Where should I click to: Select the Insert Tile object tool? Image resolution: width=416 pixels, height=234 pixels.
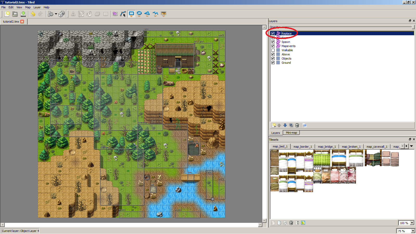click(x=164, y=14)
